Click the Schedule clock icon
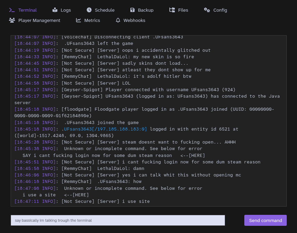The width and height of the screenshot is (297, 233). click(89, 10)
